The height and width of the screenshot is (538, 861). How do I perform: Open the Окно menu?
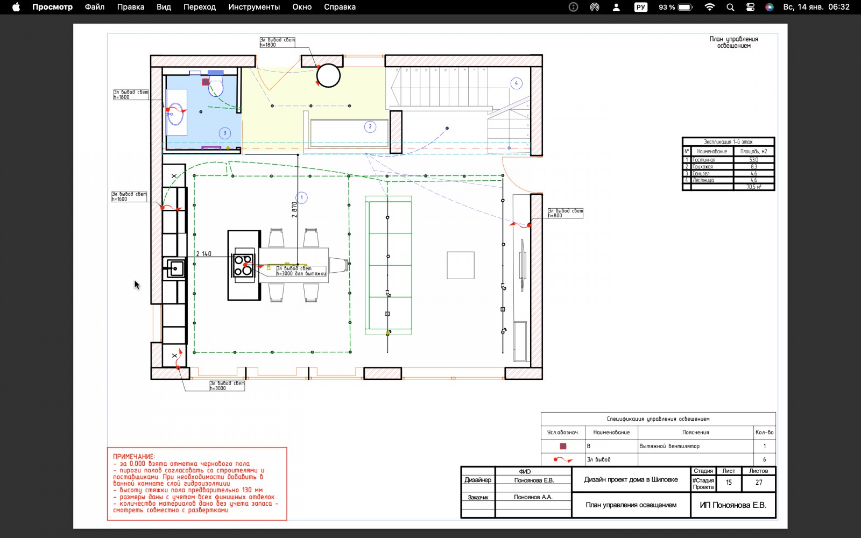pos(302,7)
